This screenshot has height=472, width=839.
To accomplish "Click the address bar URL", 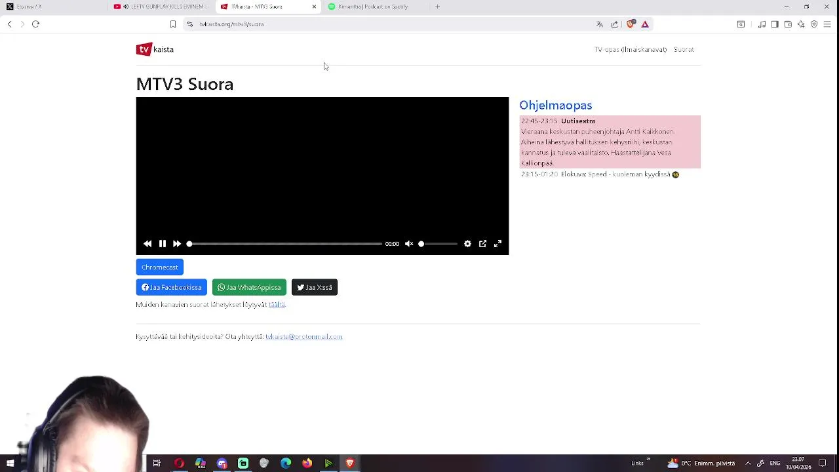I will pyautogui.click(x=232, y=24).
